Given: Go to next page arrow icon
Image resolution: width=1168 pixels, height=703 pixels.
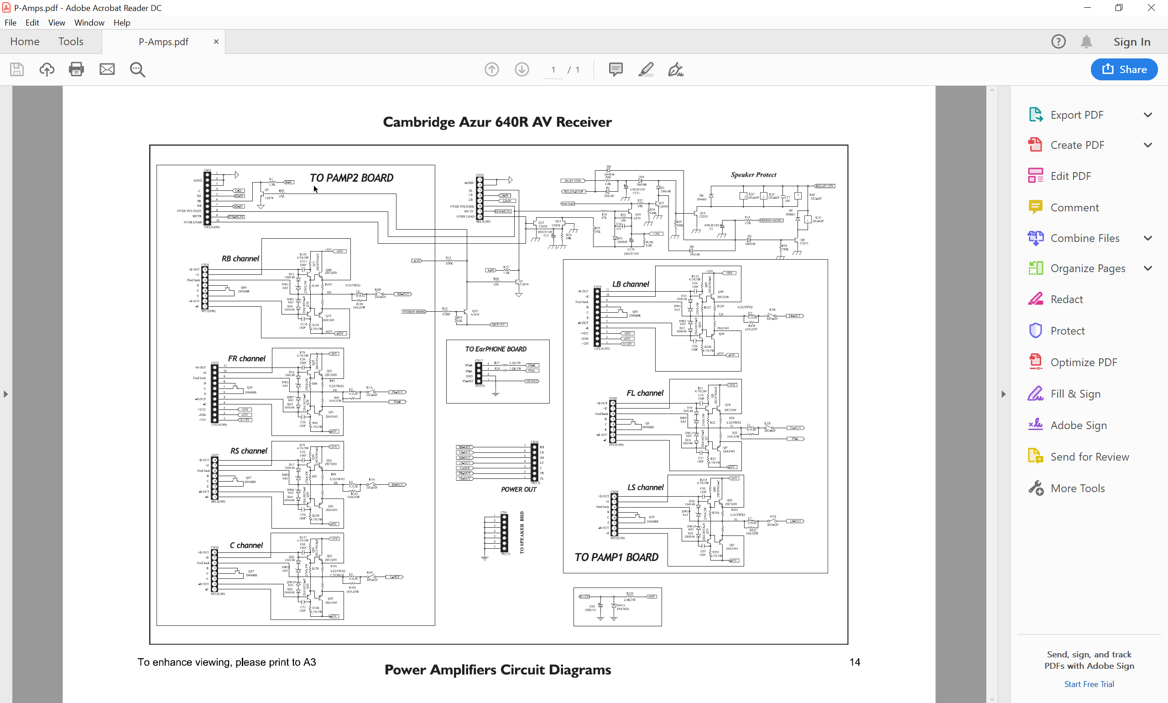Looking at the screenshot, I should [522, 70].
